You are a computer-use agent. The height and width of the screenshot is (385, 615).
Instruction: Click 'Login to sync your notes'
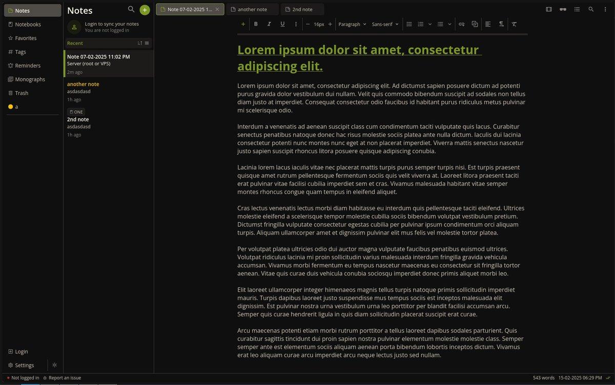point(112,24)
